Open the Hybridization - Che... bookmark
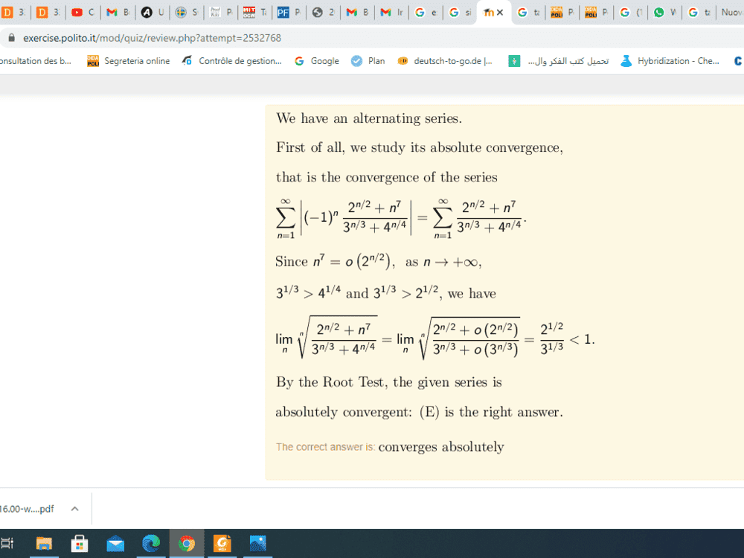The height and width of the screenshot is (558, 744). (x=669, y=61)
